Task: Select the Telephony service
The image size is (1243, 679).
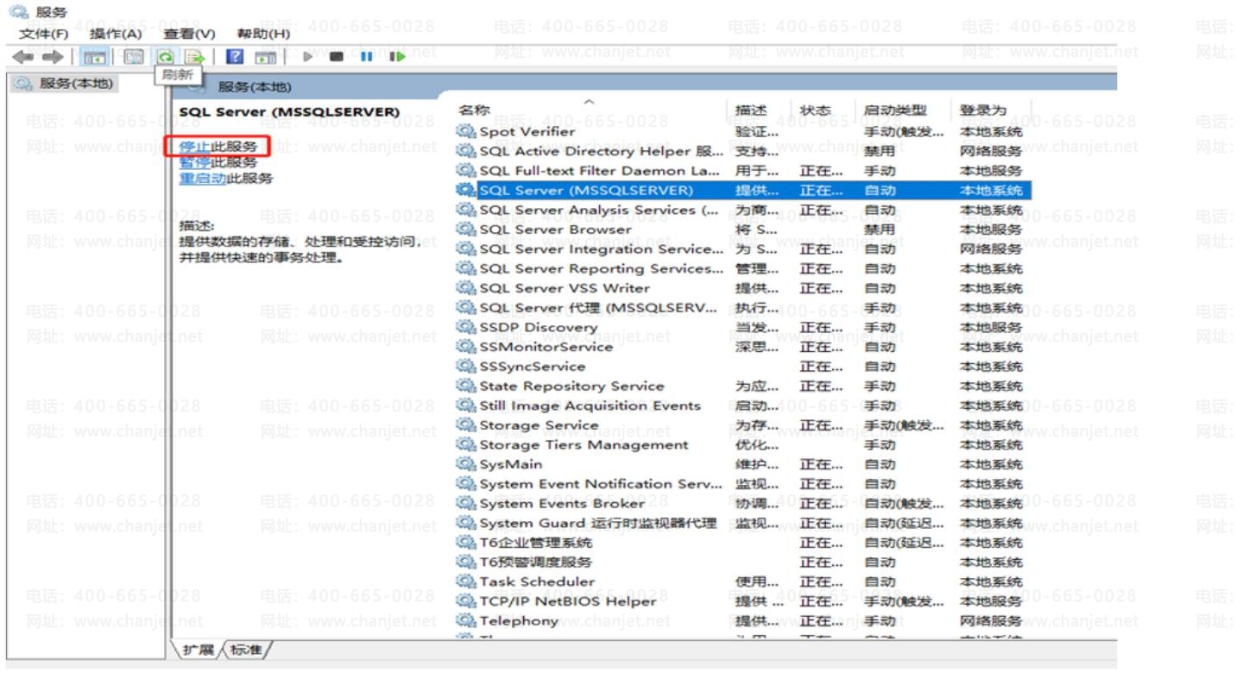Action: pos(742,620)
